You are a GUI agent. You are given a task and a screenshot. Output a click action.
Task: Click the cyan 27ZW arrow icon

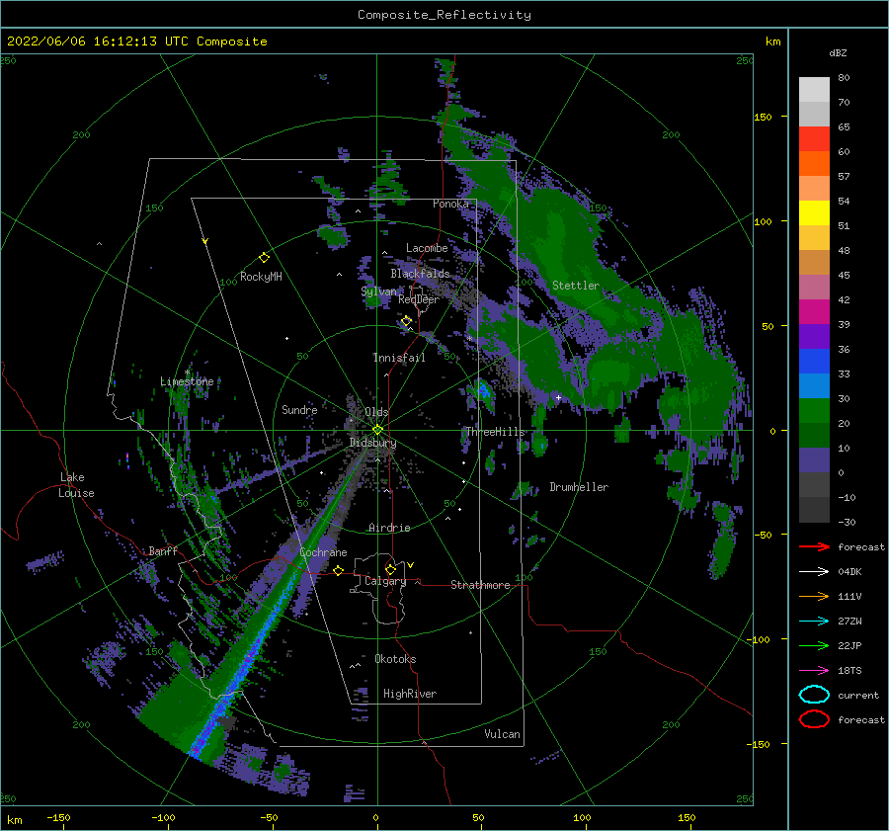click(x=814, y=622)
